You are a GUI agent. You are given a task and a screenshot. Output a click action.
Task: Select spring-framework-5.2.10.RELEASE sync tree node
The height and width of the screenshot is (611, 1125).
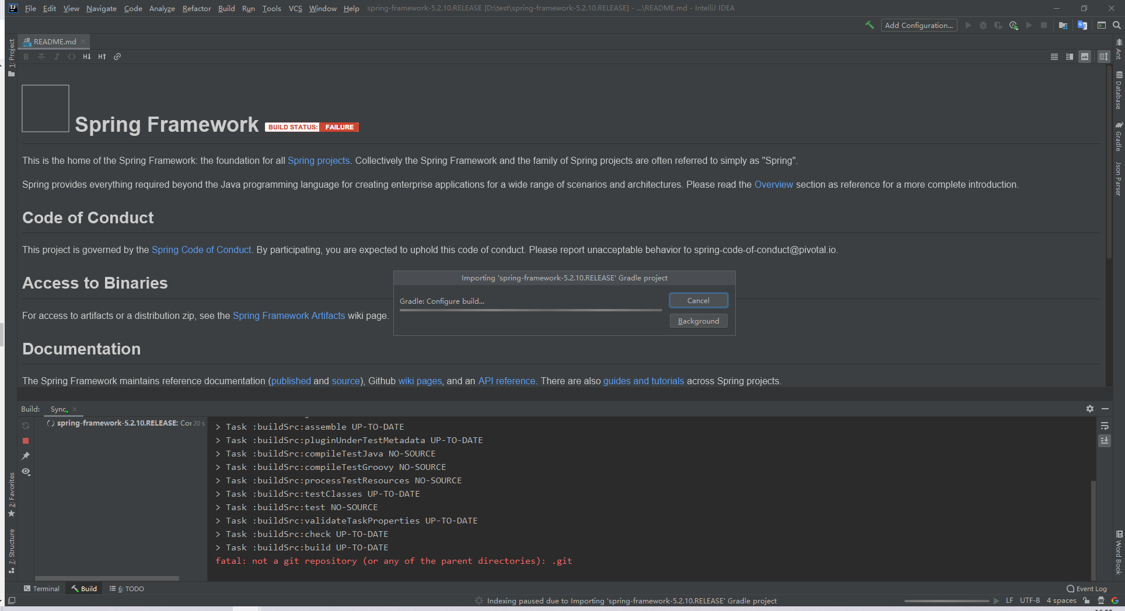tap(125, 423)
